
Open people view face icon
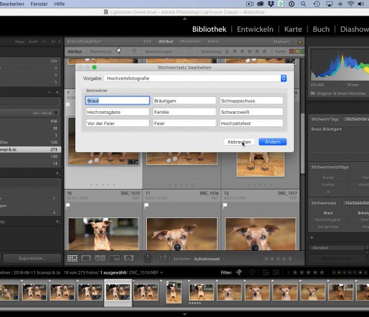pyautogui.click(x=128, y=258)
